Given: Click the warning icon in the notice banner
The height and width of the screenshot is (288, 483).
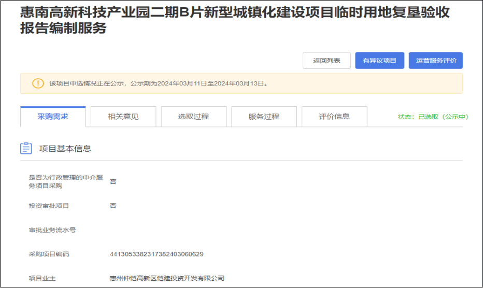Looking at the screenshot, I should tap(38, 83).
